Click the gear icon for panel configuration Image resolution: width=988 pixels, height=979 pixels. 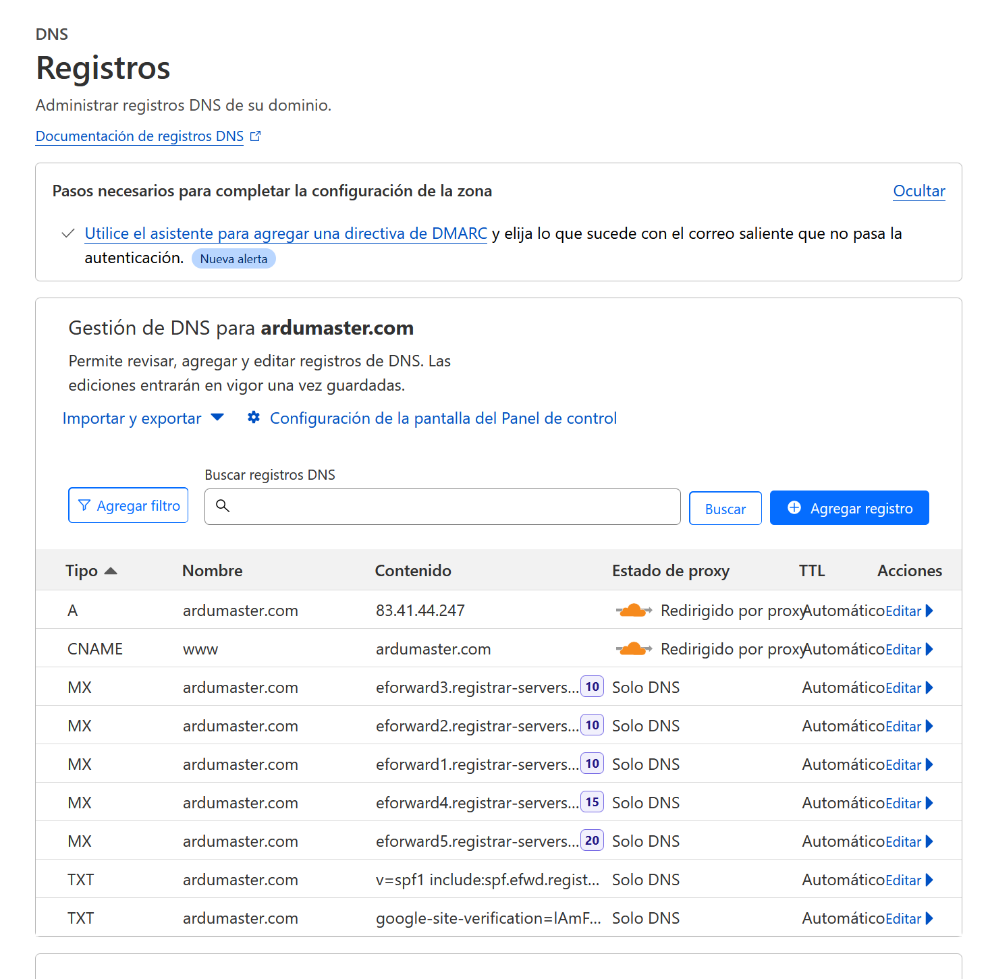click(254, 418)
